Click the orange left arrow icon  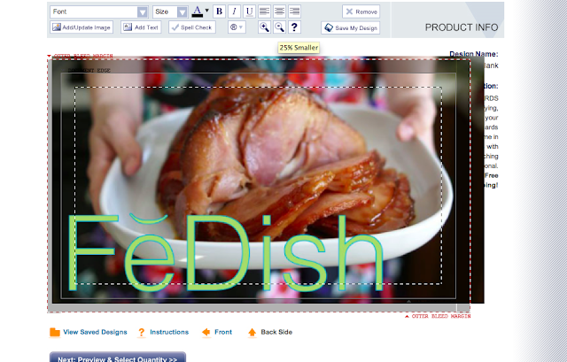click(206, 332)
